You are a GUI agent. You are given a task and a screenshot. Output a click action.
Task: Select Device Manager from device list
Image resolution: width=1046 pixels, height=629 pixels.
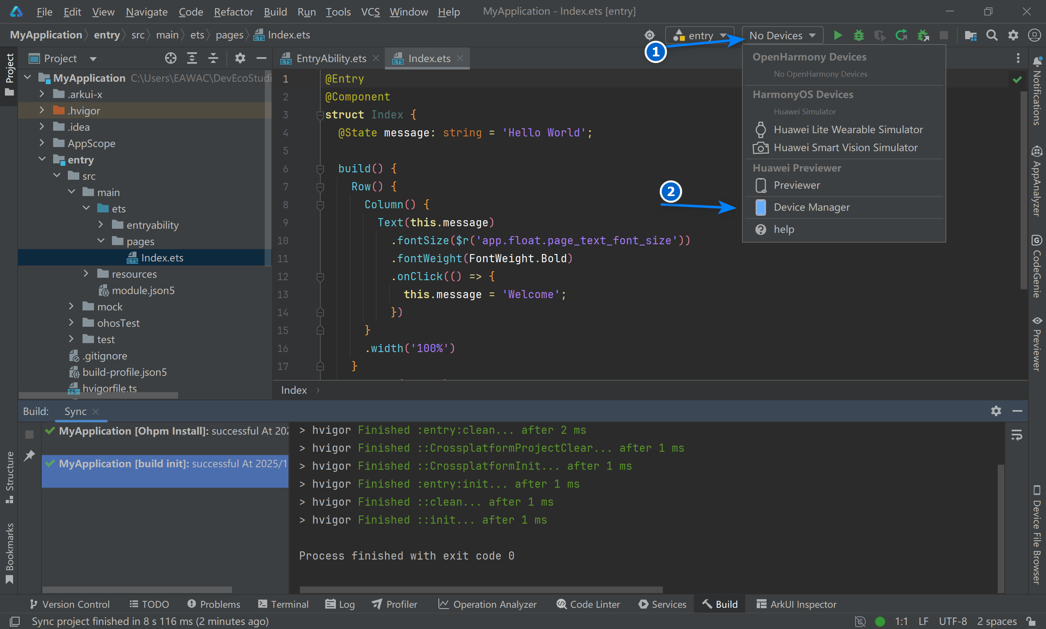pos(811,207)
